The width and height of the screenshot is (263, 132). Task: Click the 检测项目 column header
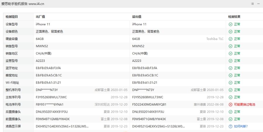coord(12,17)
